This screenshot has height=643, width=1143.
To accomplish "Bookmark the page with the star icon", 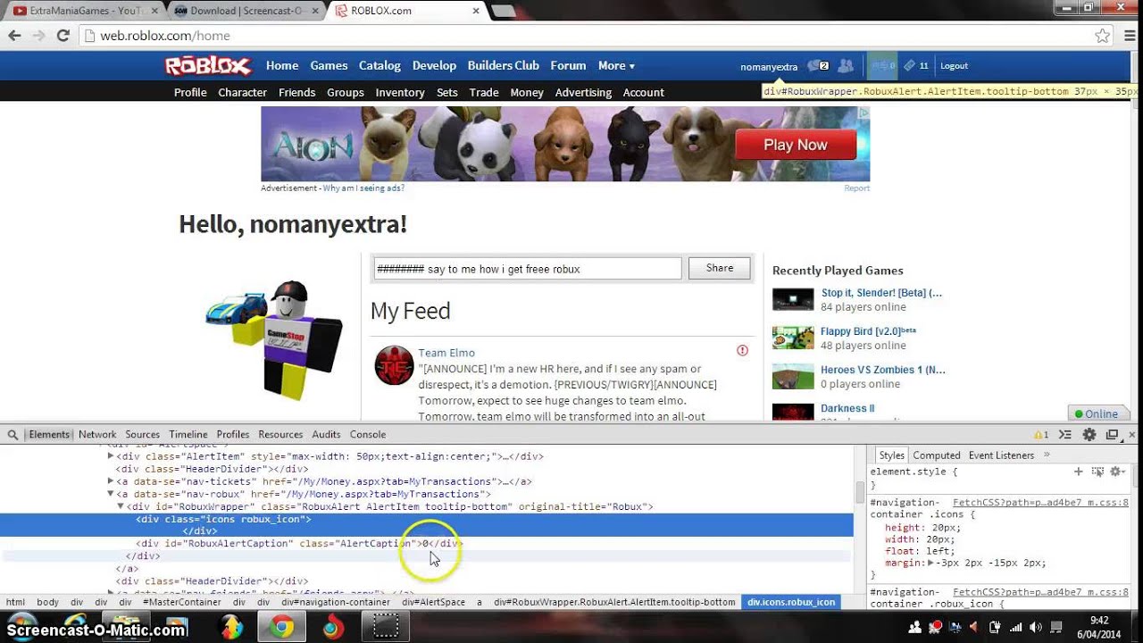I will [1102, 36].
